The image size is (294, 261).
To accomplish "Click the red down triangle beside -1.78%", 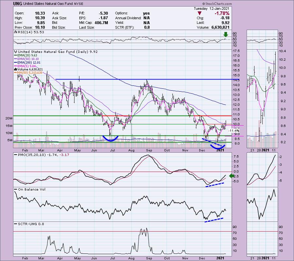I will [200, 13].
